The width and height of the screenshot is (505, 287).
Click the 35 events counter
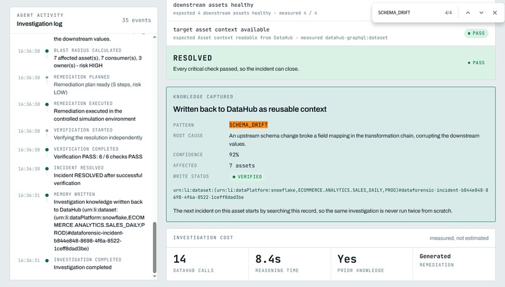tap(137, 20)
